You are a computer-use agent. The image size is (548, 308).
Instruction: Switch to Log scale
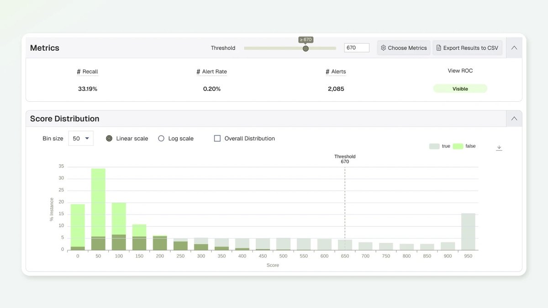(161, 138)
